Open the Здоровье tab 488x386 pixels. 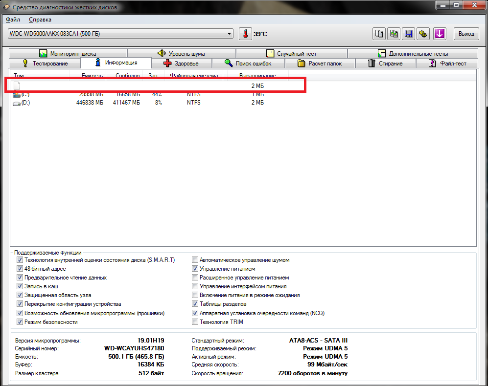[x=182, y=64]
